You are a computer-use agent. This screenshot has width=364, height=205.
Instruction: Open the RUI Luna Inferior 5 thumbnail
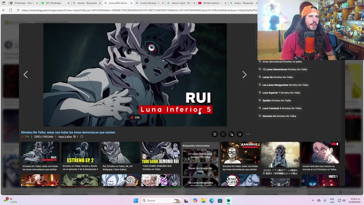click(40, 153)
